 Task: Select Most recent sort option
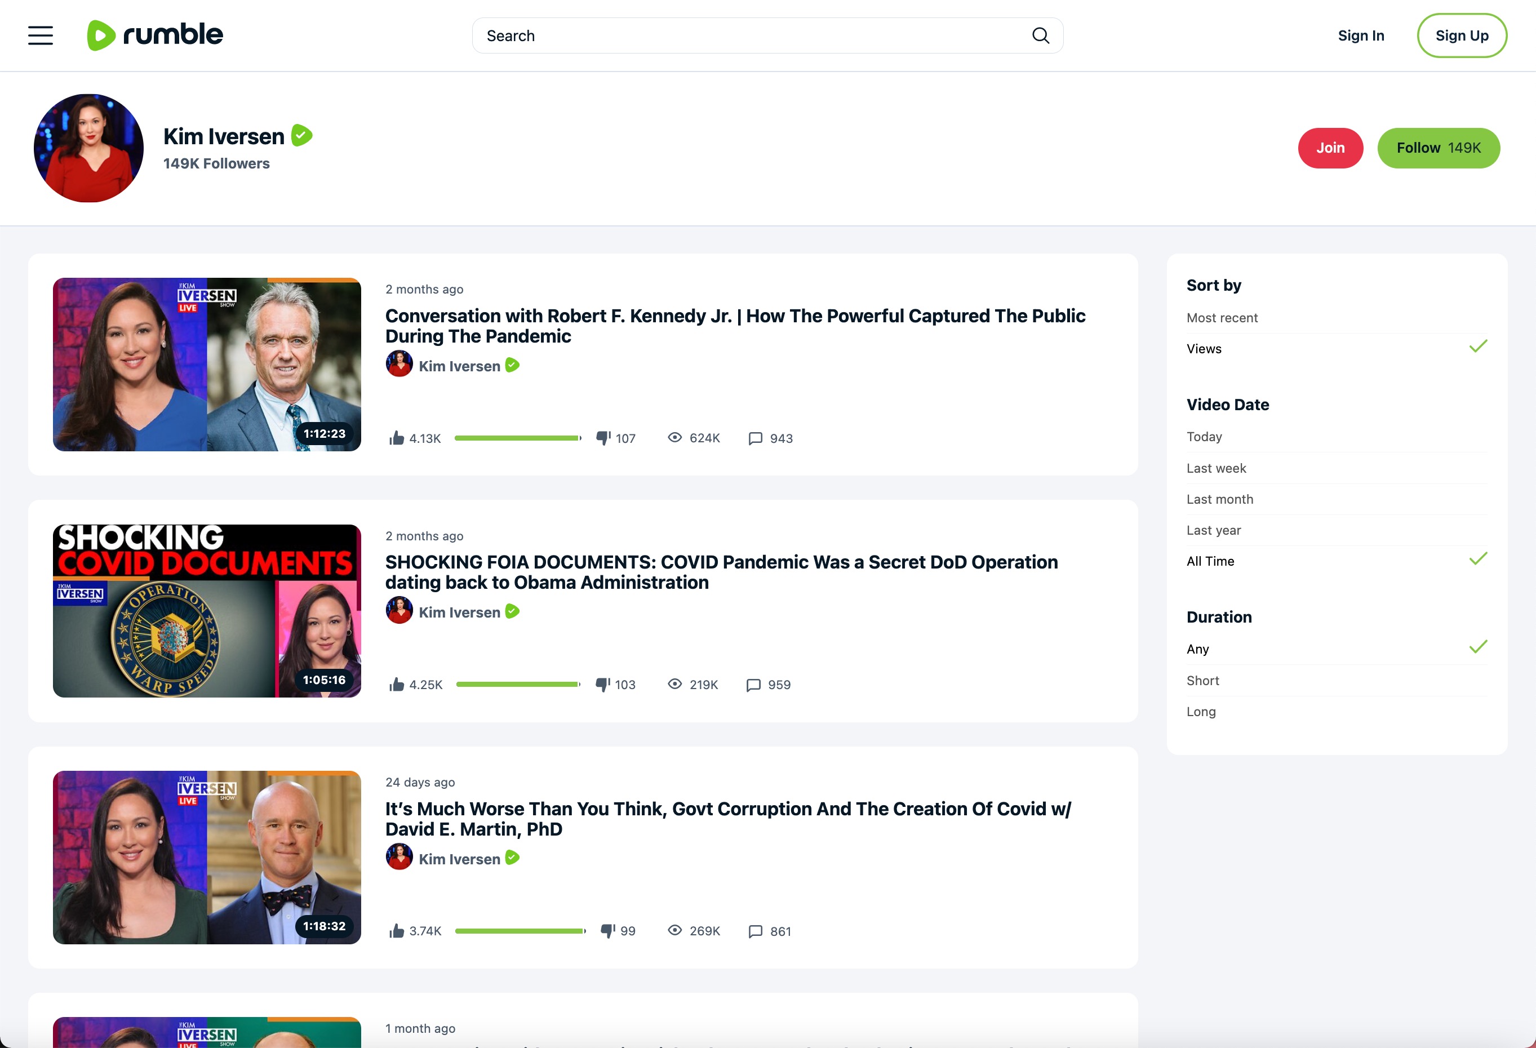click(x=1222, y=318)
